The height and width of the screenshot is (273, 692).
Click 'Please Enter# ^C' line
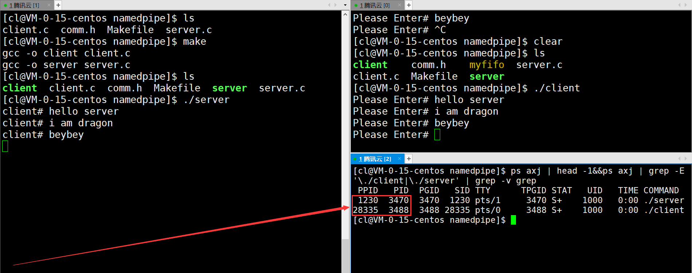point(399,30)
